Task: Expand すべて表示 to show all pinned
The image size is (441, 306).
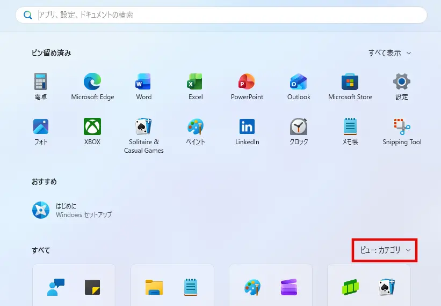Action: point(390,53)
